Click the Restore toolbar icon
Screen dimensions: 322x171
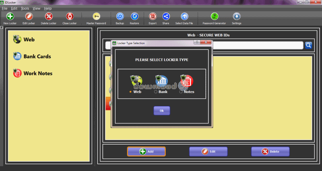pyautogui.click(x=134, y=17)
